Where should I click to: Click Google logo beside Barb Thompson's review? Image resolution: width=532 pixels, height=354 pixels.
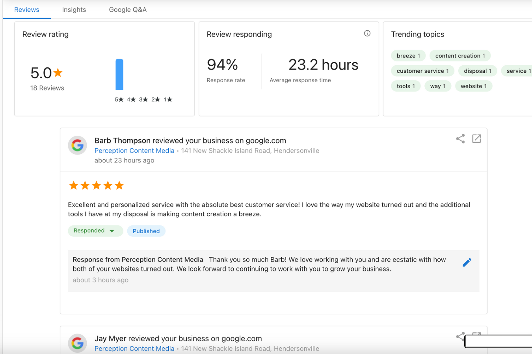[x=78, y=146]
